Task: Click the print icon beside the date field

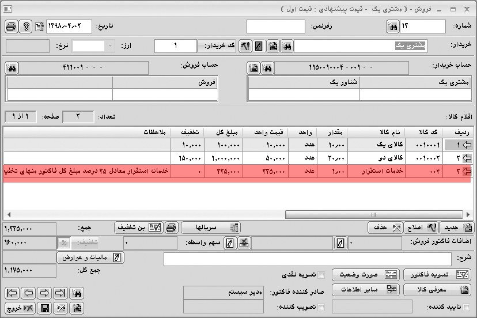Action: point(12,26)
